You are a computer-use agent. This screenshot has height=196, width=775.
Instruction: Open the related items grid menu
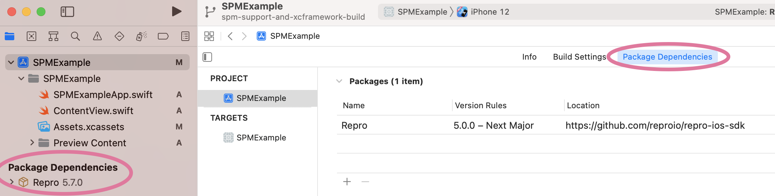coord(209,36)
